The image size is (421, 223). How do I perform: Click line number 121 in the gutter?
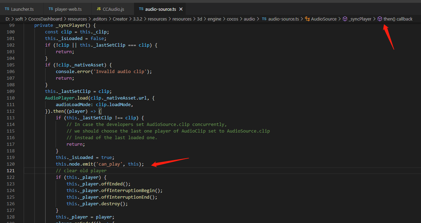pyautogui.click(x=11, y=170)
